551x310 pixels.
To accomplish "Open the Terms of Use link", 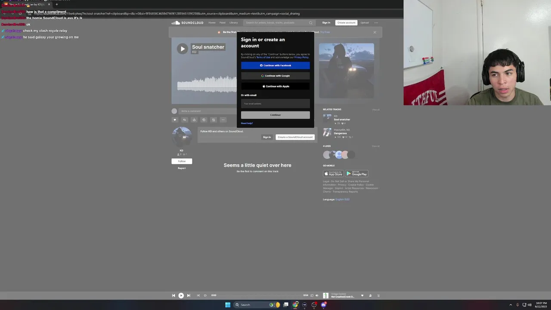I will [x=263, y=57].
